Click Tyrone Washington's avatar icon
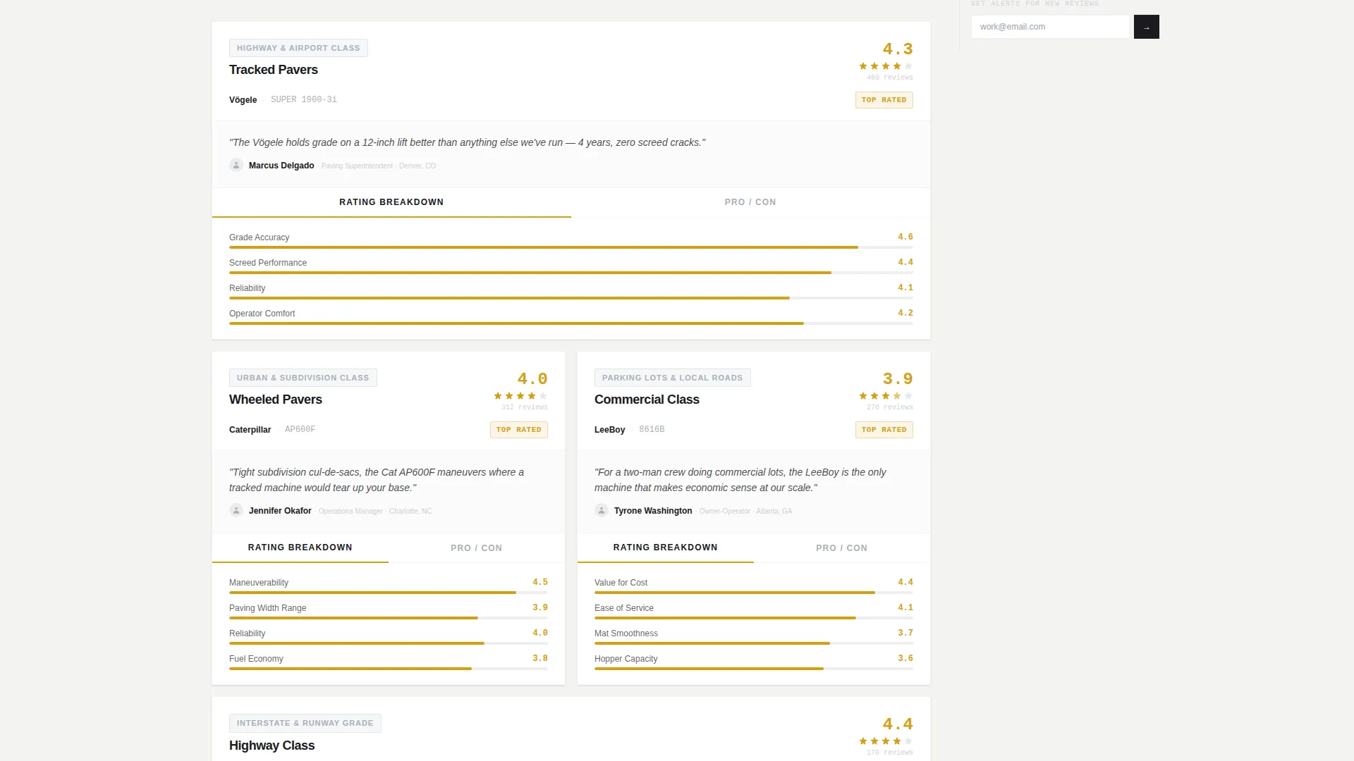This screenshot has width=1354, height=761. pos(602,510)
